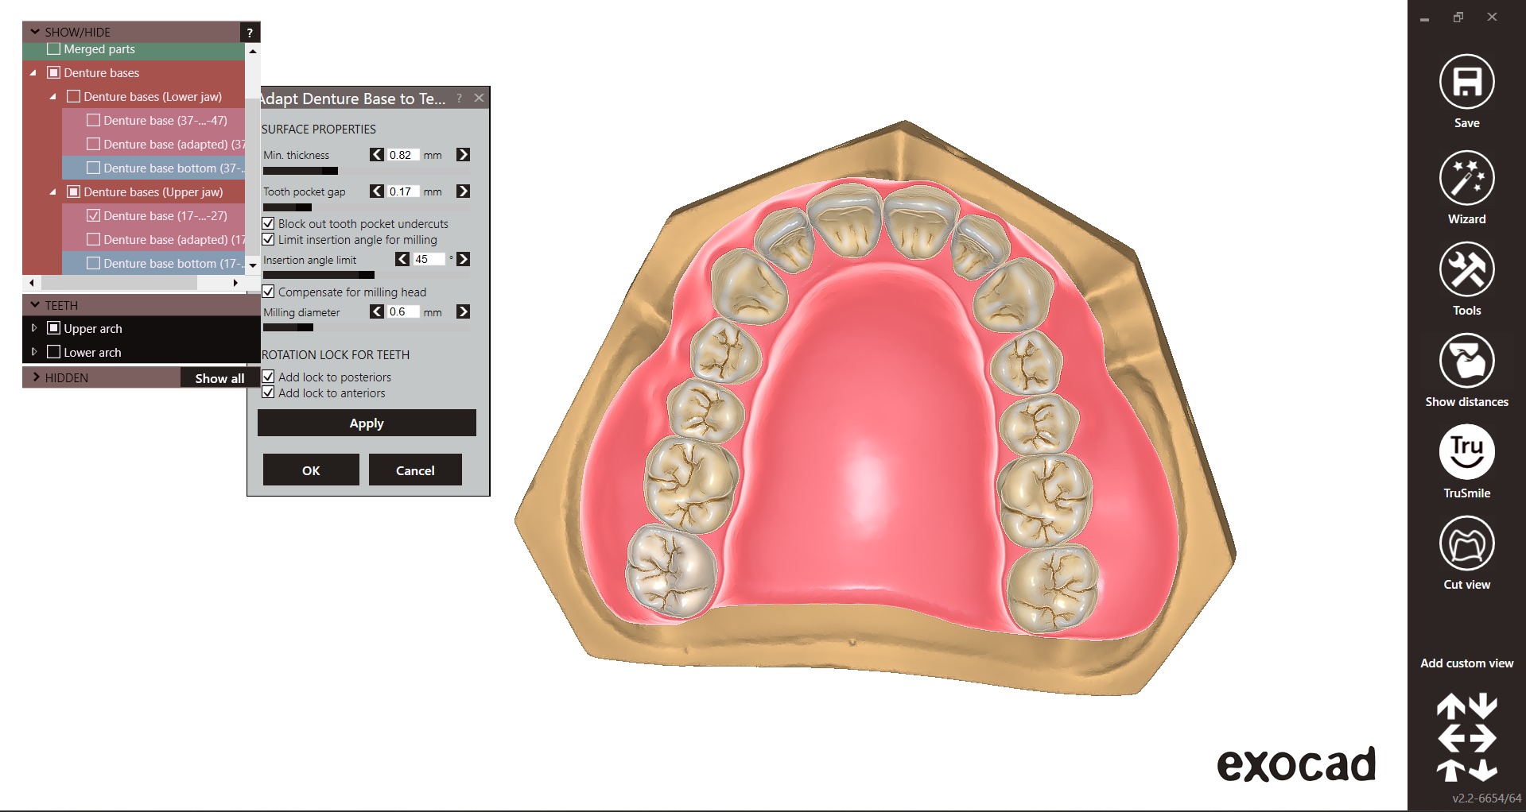Click Cancel in the dialog
Image resolution: width=1526 pixels, height=812 pixels.
415,470
